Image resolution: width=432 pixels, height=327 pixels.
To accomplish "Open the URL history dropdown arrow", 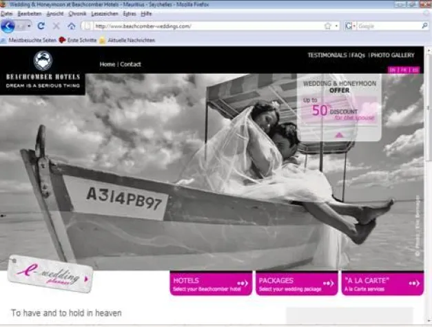I will 336,26.
